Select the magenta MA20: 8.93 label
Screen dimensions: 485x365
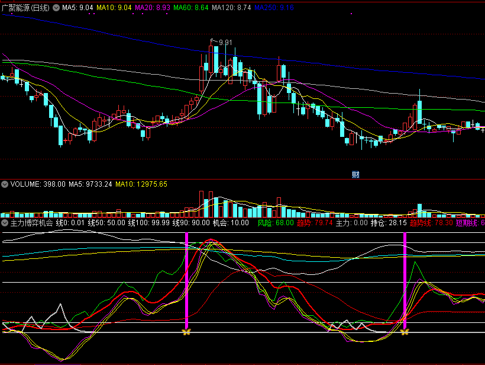(x=153, y=8)
